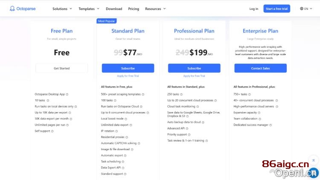Expand the Resources dropdown menu
The width and height of the screenshot is (320, 180).
click(155, 9)
